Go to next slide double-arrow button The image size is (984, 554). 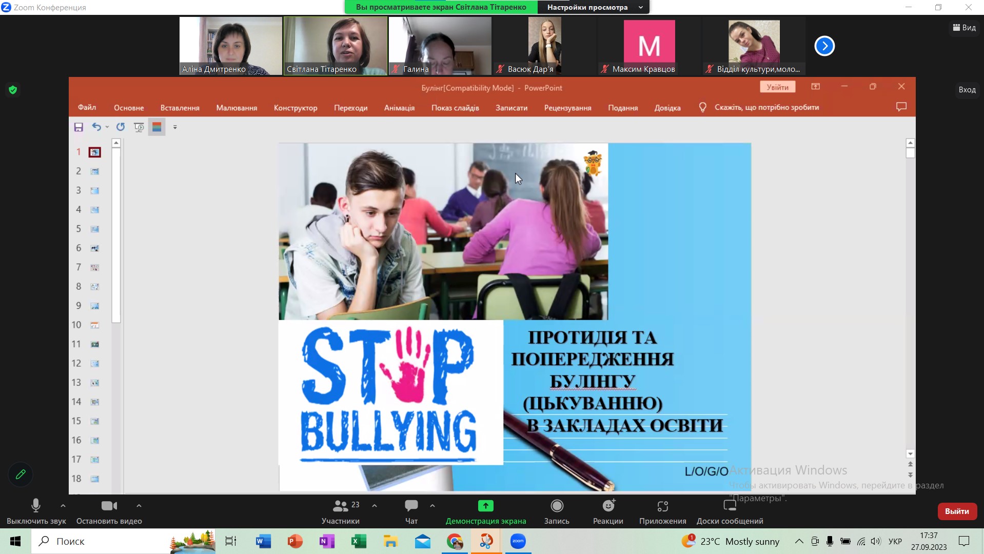pos(910,475)
